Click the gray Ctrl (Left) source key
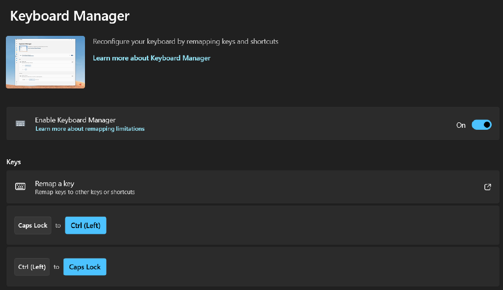 [32, 267]
